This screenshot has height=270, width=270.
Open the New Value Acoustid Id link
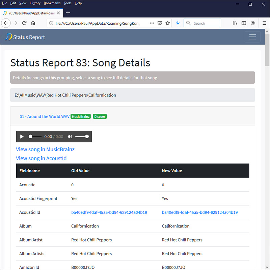tap(200, 212)
